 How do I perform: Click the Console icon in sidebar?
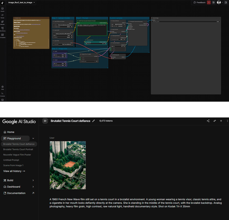tap(2, 94)
